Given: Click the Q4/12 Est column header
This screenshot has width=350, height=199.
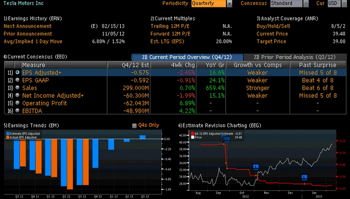Looking at the screenshot, I should (x=129, y=65).
